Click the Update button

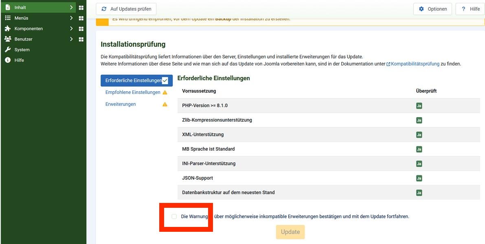click(x=290, y=232)
